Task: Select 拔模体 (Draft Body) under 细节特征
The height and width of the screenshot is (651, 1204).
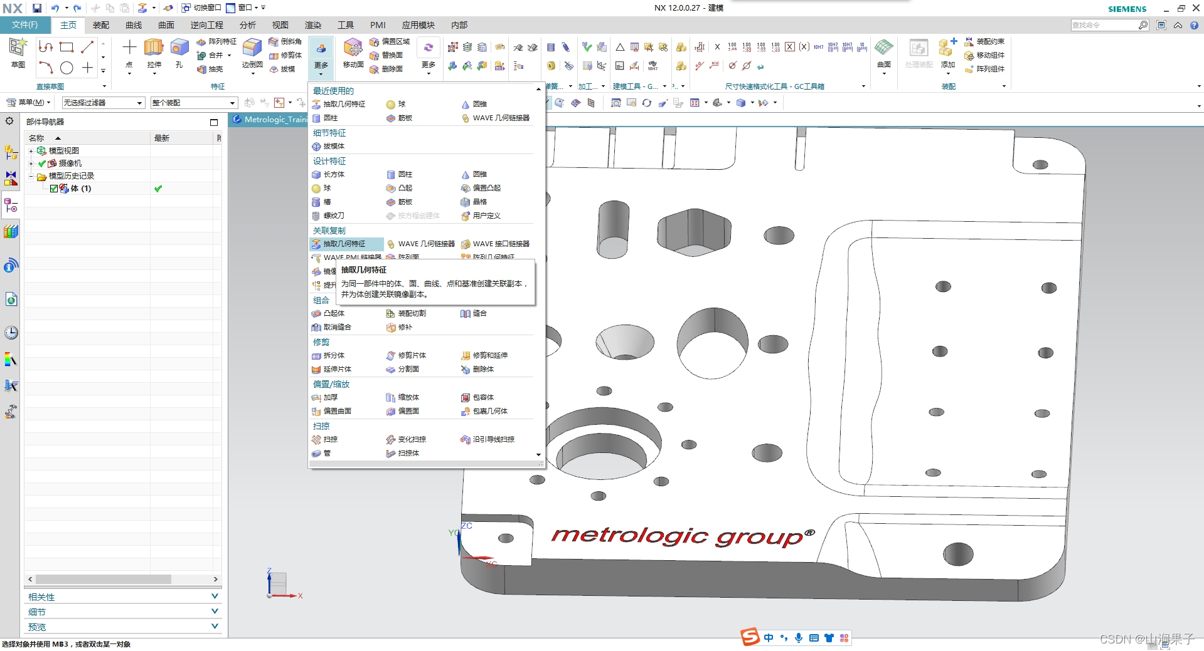Action: pos(328,146)
